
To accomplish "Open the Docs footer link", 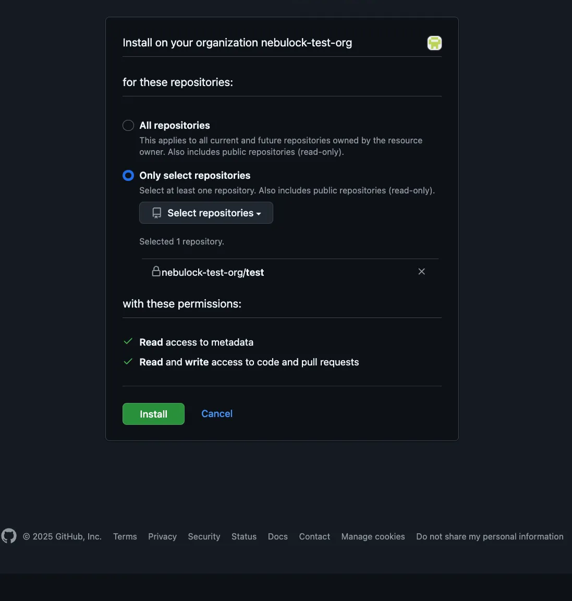I will [x=278, y=536].
